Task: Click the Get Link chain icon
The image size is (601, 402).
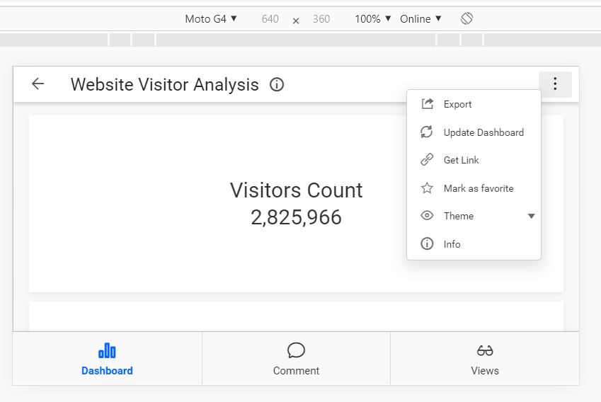Action: [x=427, y=159]
